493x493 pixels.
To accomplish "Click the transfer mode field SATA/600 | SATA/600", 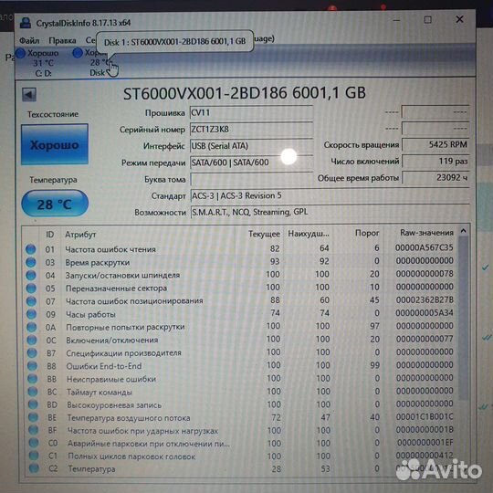I will click(252, 163).
